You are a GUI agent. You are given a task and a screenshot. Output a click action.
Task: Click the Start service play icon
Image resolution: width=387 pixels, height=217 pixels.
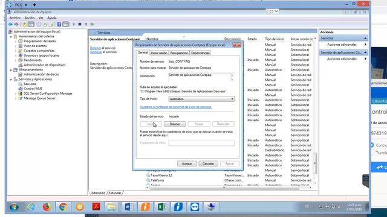74,24
